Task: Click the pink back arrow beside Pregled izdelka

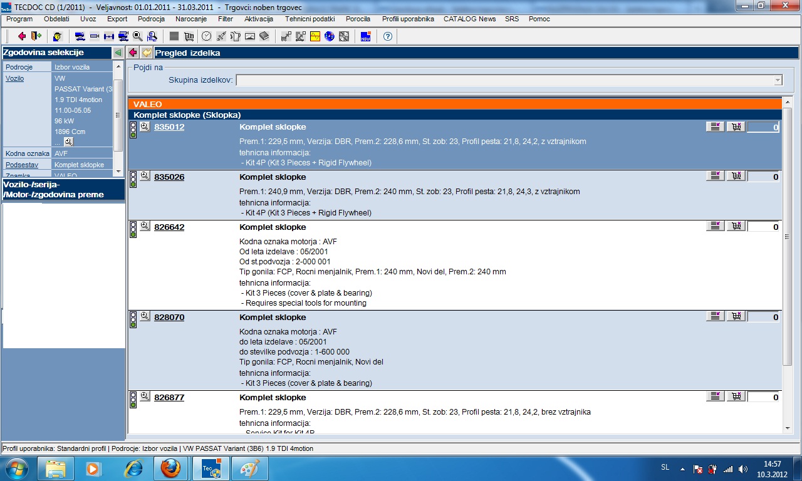Action: click(133, 53)
